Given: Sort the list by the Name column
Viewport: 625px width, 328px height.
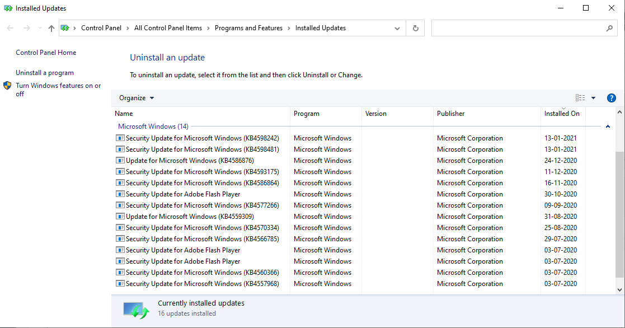Looking at the screenshot, I should click(201, 114).
